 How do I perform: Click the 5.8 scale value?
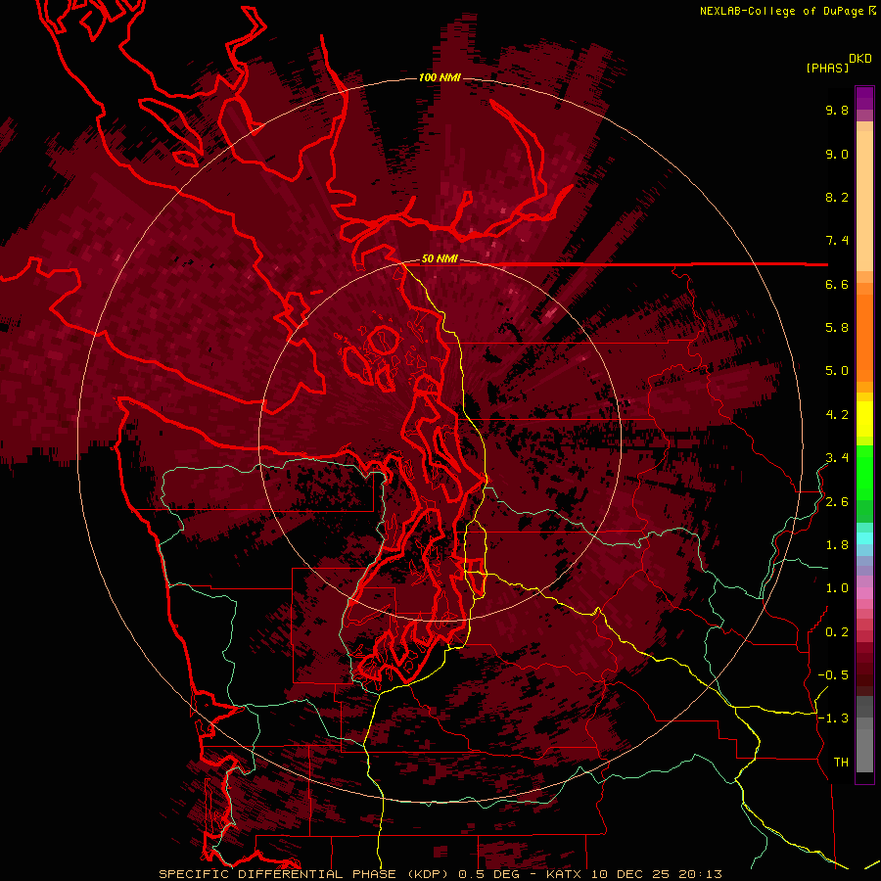point(837,328)
